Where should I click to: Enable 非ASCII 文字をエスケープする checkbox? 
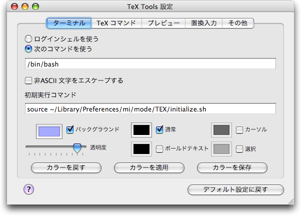click(28, 80)
